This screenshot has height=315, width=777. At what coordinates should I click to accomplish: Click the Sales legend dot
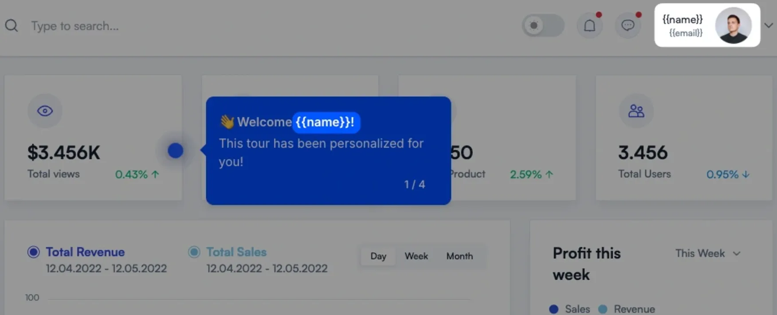[x=553, y=309]
